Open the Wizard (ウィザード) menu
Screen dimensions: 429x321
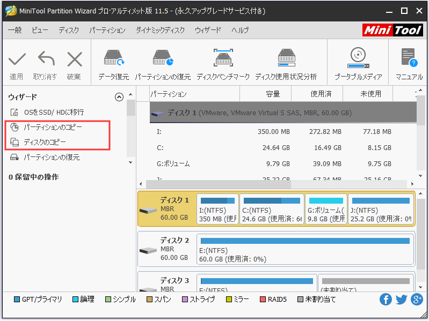coord(208,30)
